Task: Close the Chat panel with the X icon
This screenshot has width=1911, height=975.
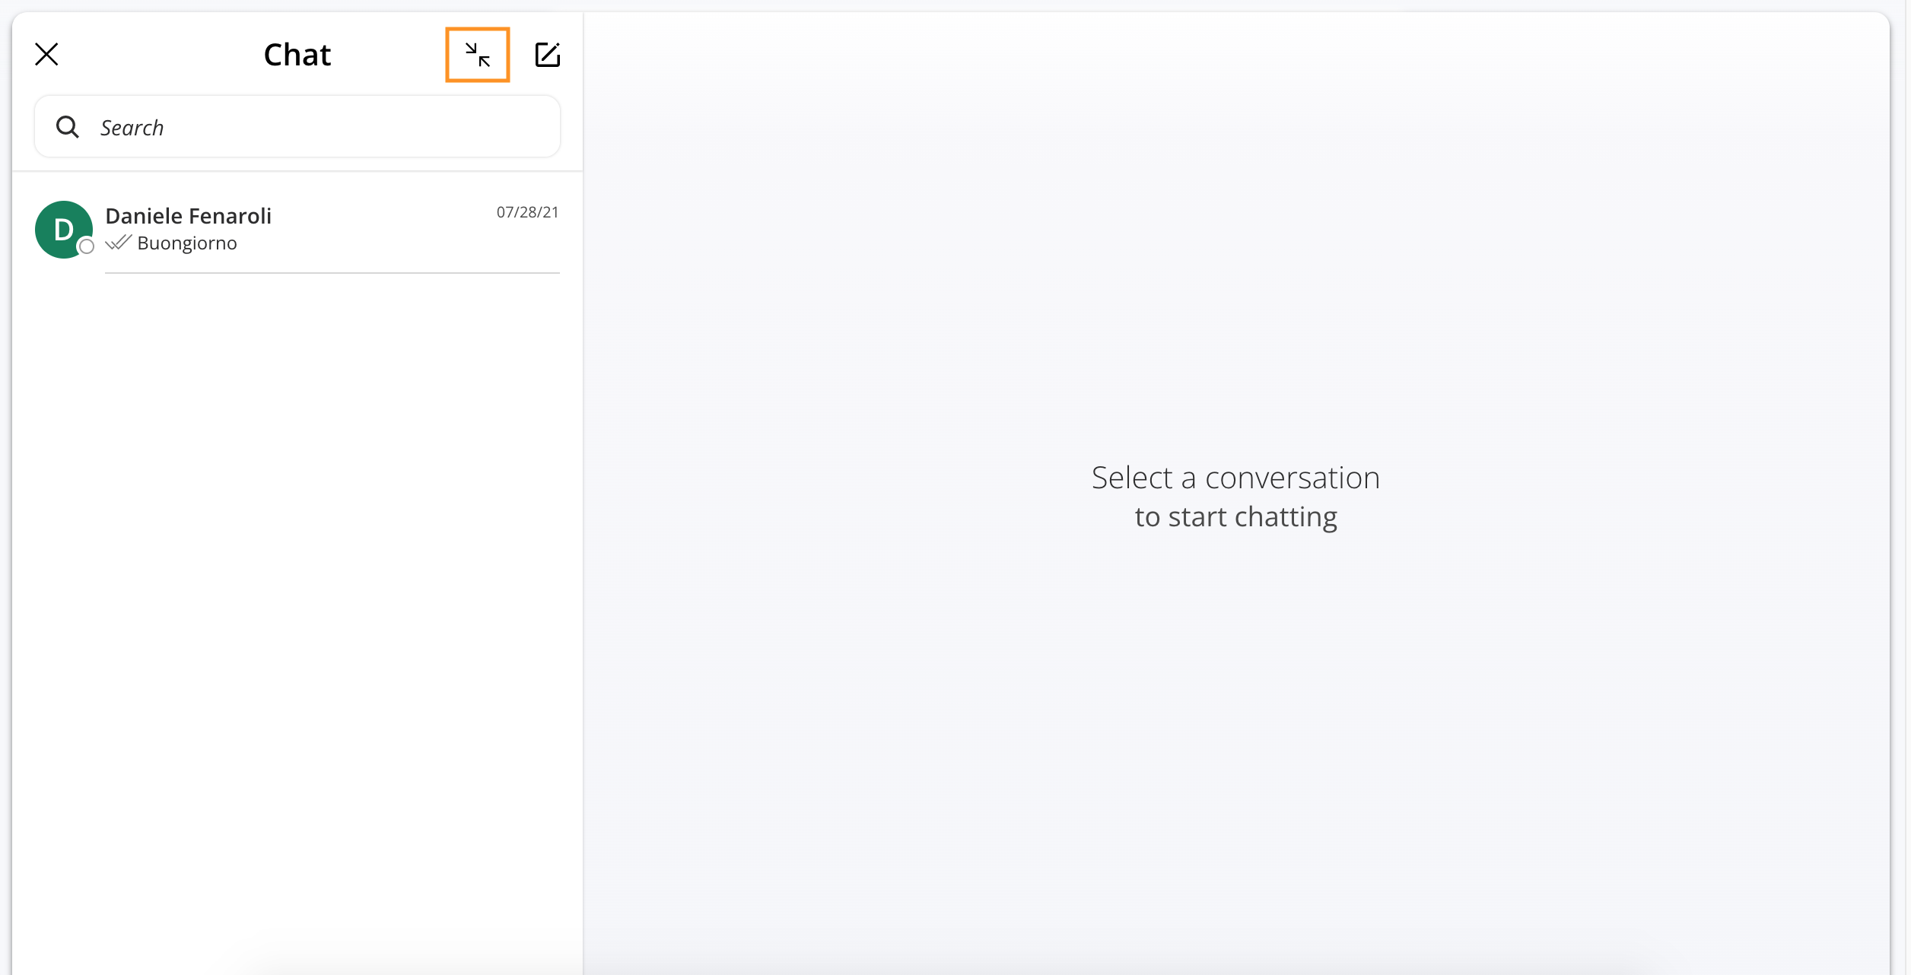Action: click(46, 55)
